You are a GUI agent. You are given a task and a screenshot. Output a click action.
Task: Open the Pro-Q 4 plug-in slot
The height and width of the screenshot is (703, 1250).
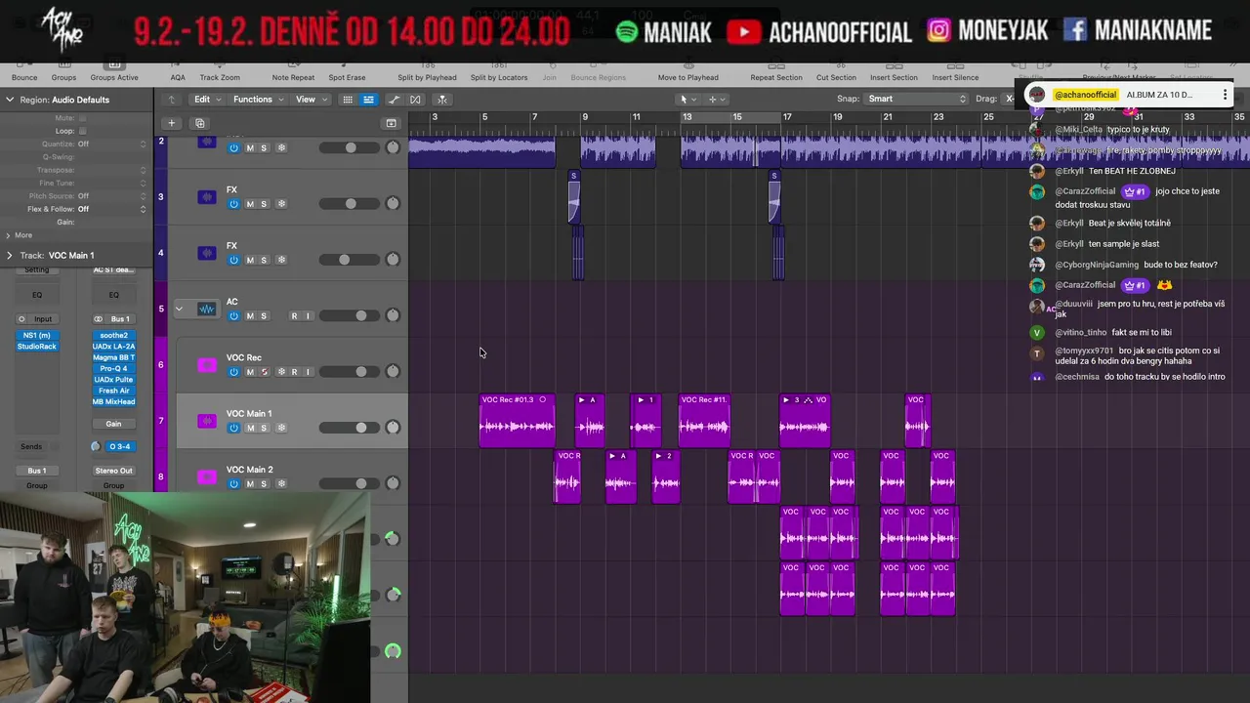pos(113,369)
